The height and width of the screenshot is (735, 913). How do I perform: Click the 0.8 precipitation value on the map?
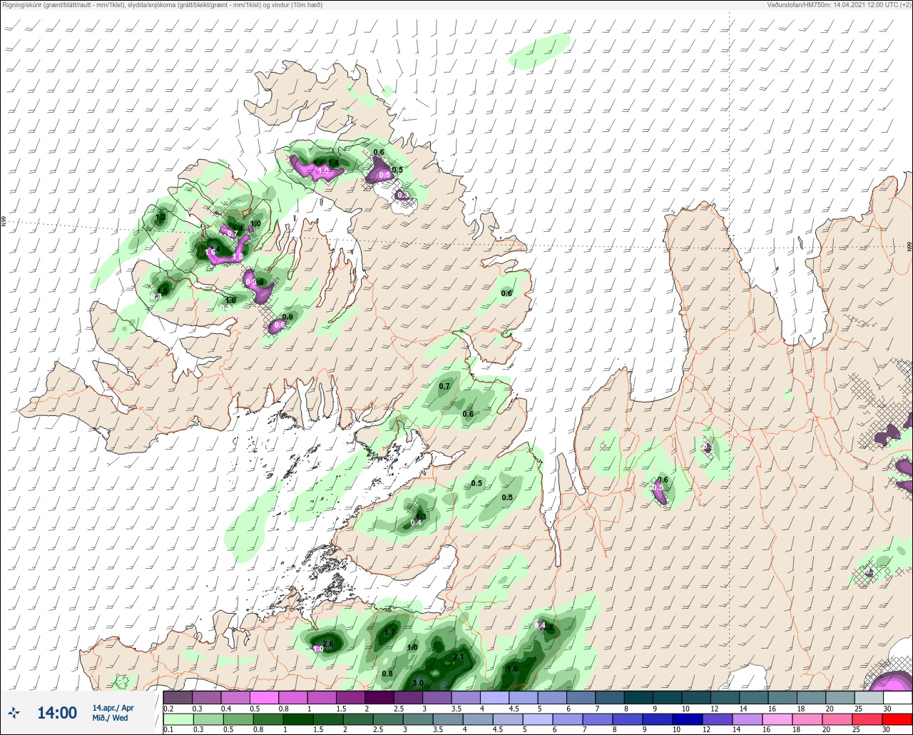point(387,674)
